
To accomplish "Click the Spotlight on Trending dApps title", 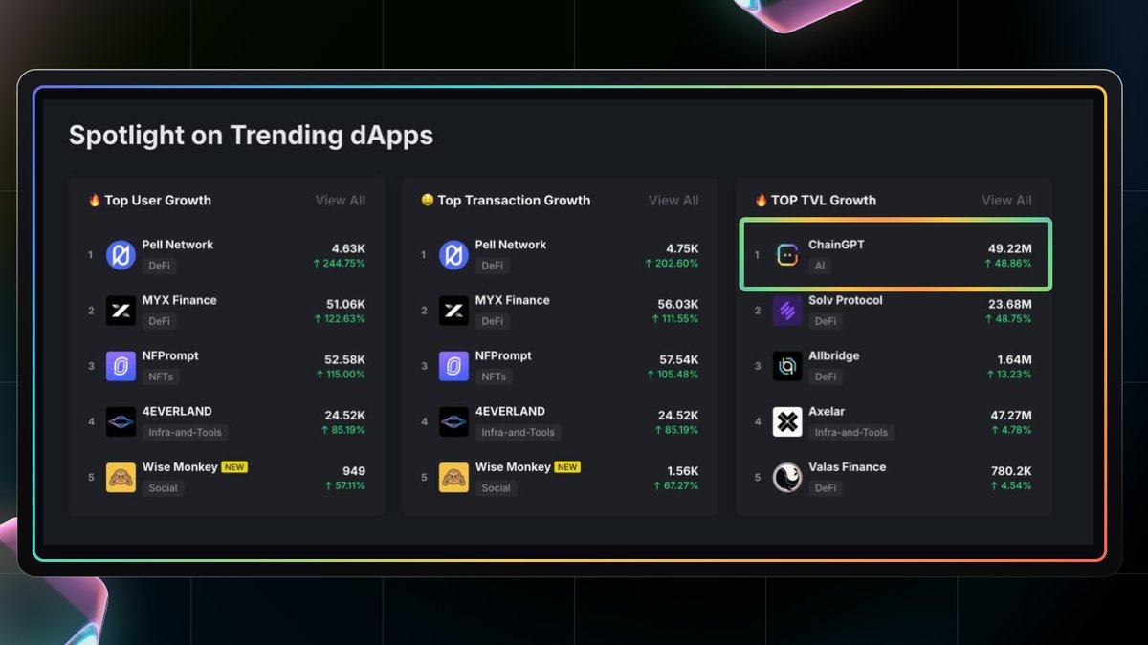I will [x=251, y=135].
